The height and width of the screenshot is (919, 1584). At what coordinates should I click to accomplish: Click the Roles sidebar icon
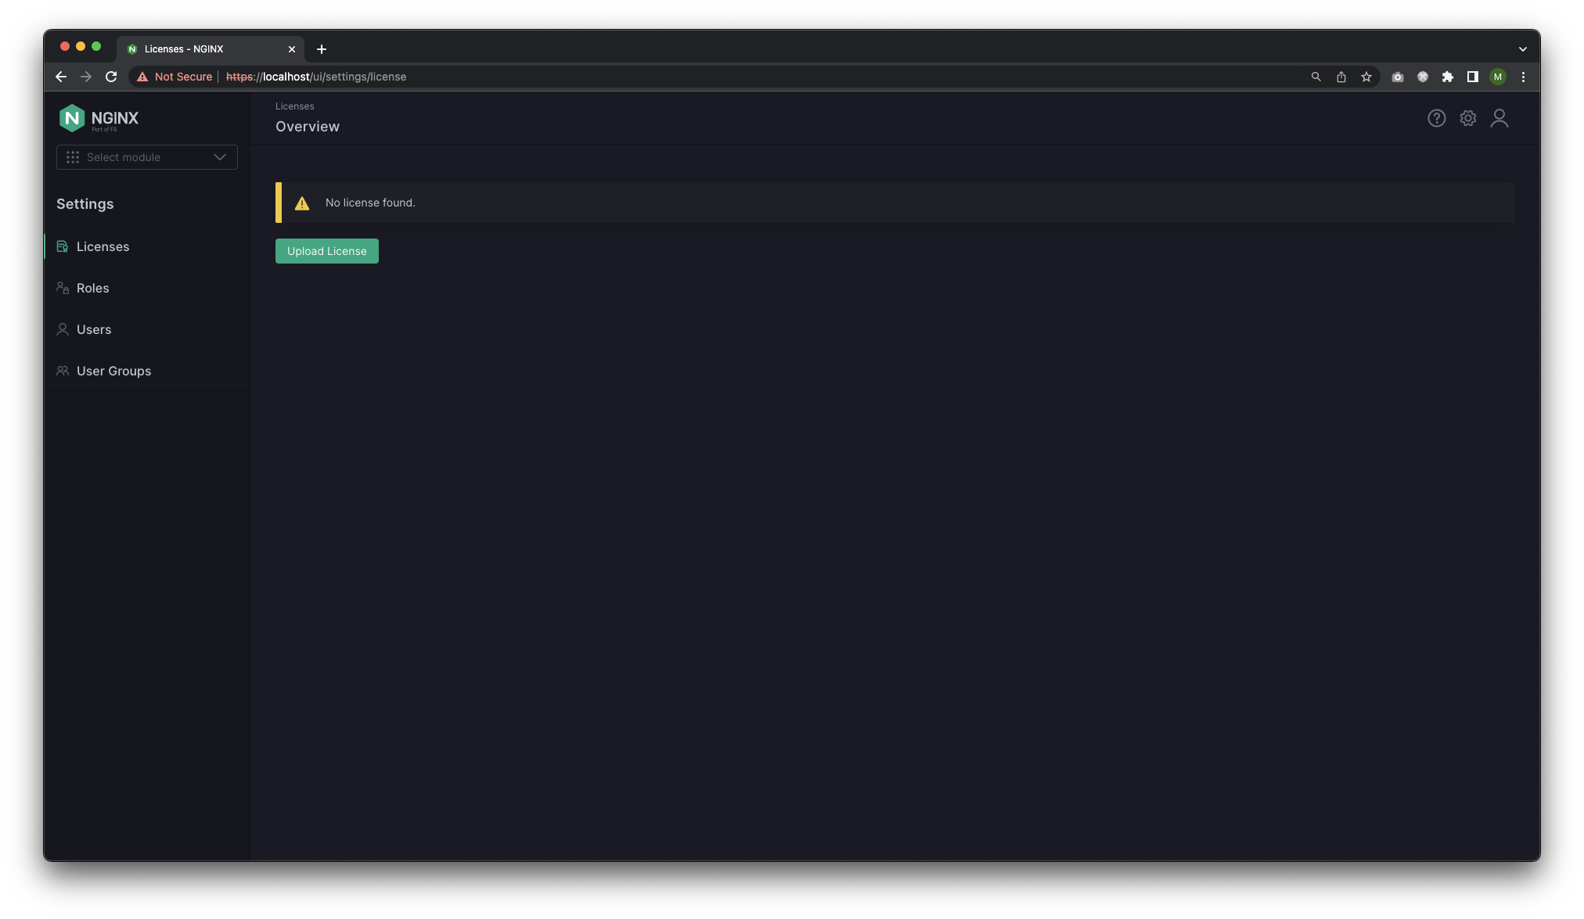point(63,288)
